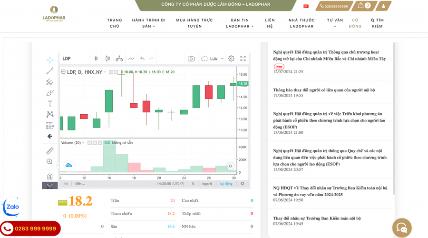Image resolution: width=428 pixels, height=238 pixels.
Task: Select the brush drawing tool
Action: tap(49, 93)
